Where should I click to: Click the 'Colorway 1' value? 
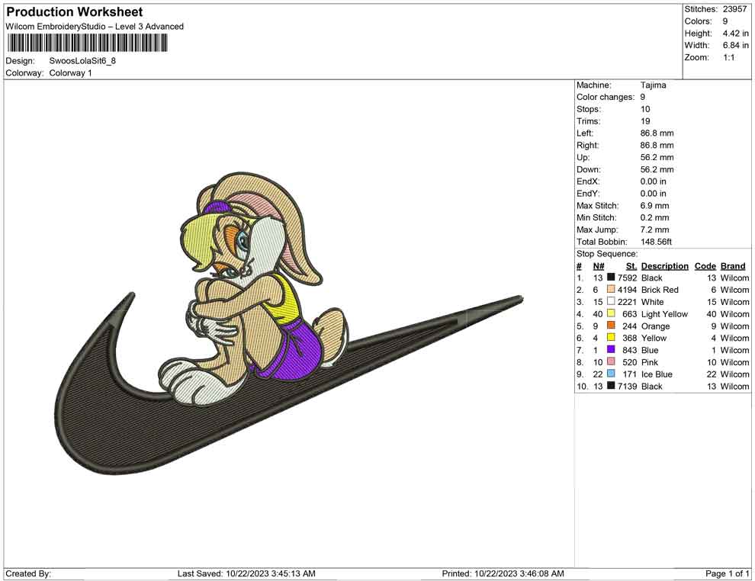pos(70,73)
